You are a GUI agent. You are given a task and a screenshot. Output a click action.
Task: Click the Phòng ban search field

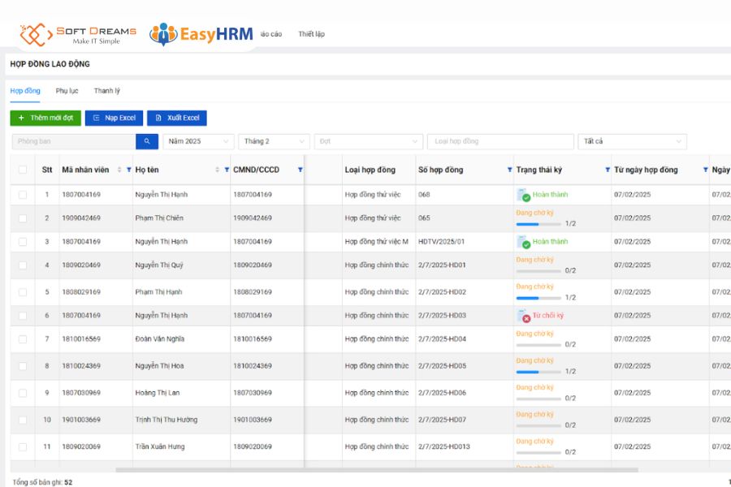coord(74,141)
